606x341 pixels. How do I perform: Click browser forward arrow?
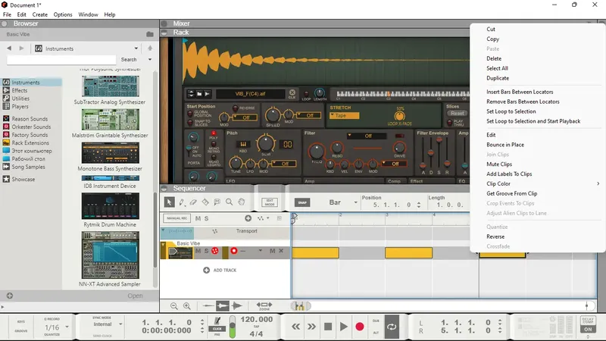[22, 48]
